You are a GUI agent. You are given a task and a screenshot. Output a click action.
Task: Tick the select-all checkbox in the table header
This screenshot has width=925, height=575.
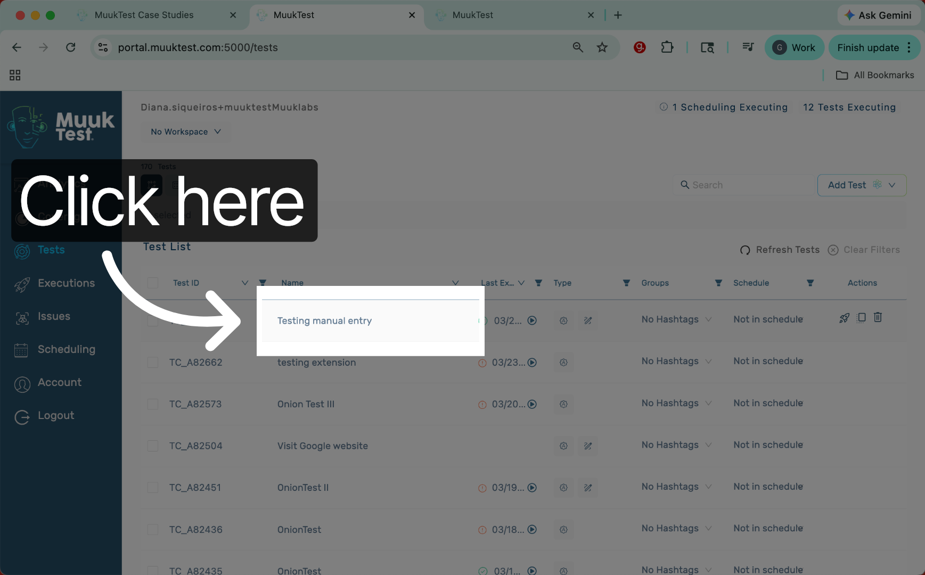[153, 283]
